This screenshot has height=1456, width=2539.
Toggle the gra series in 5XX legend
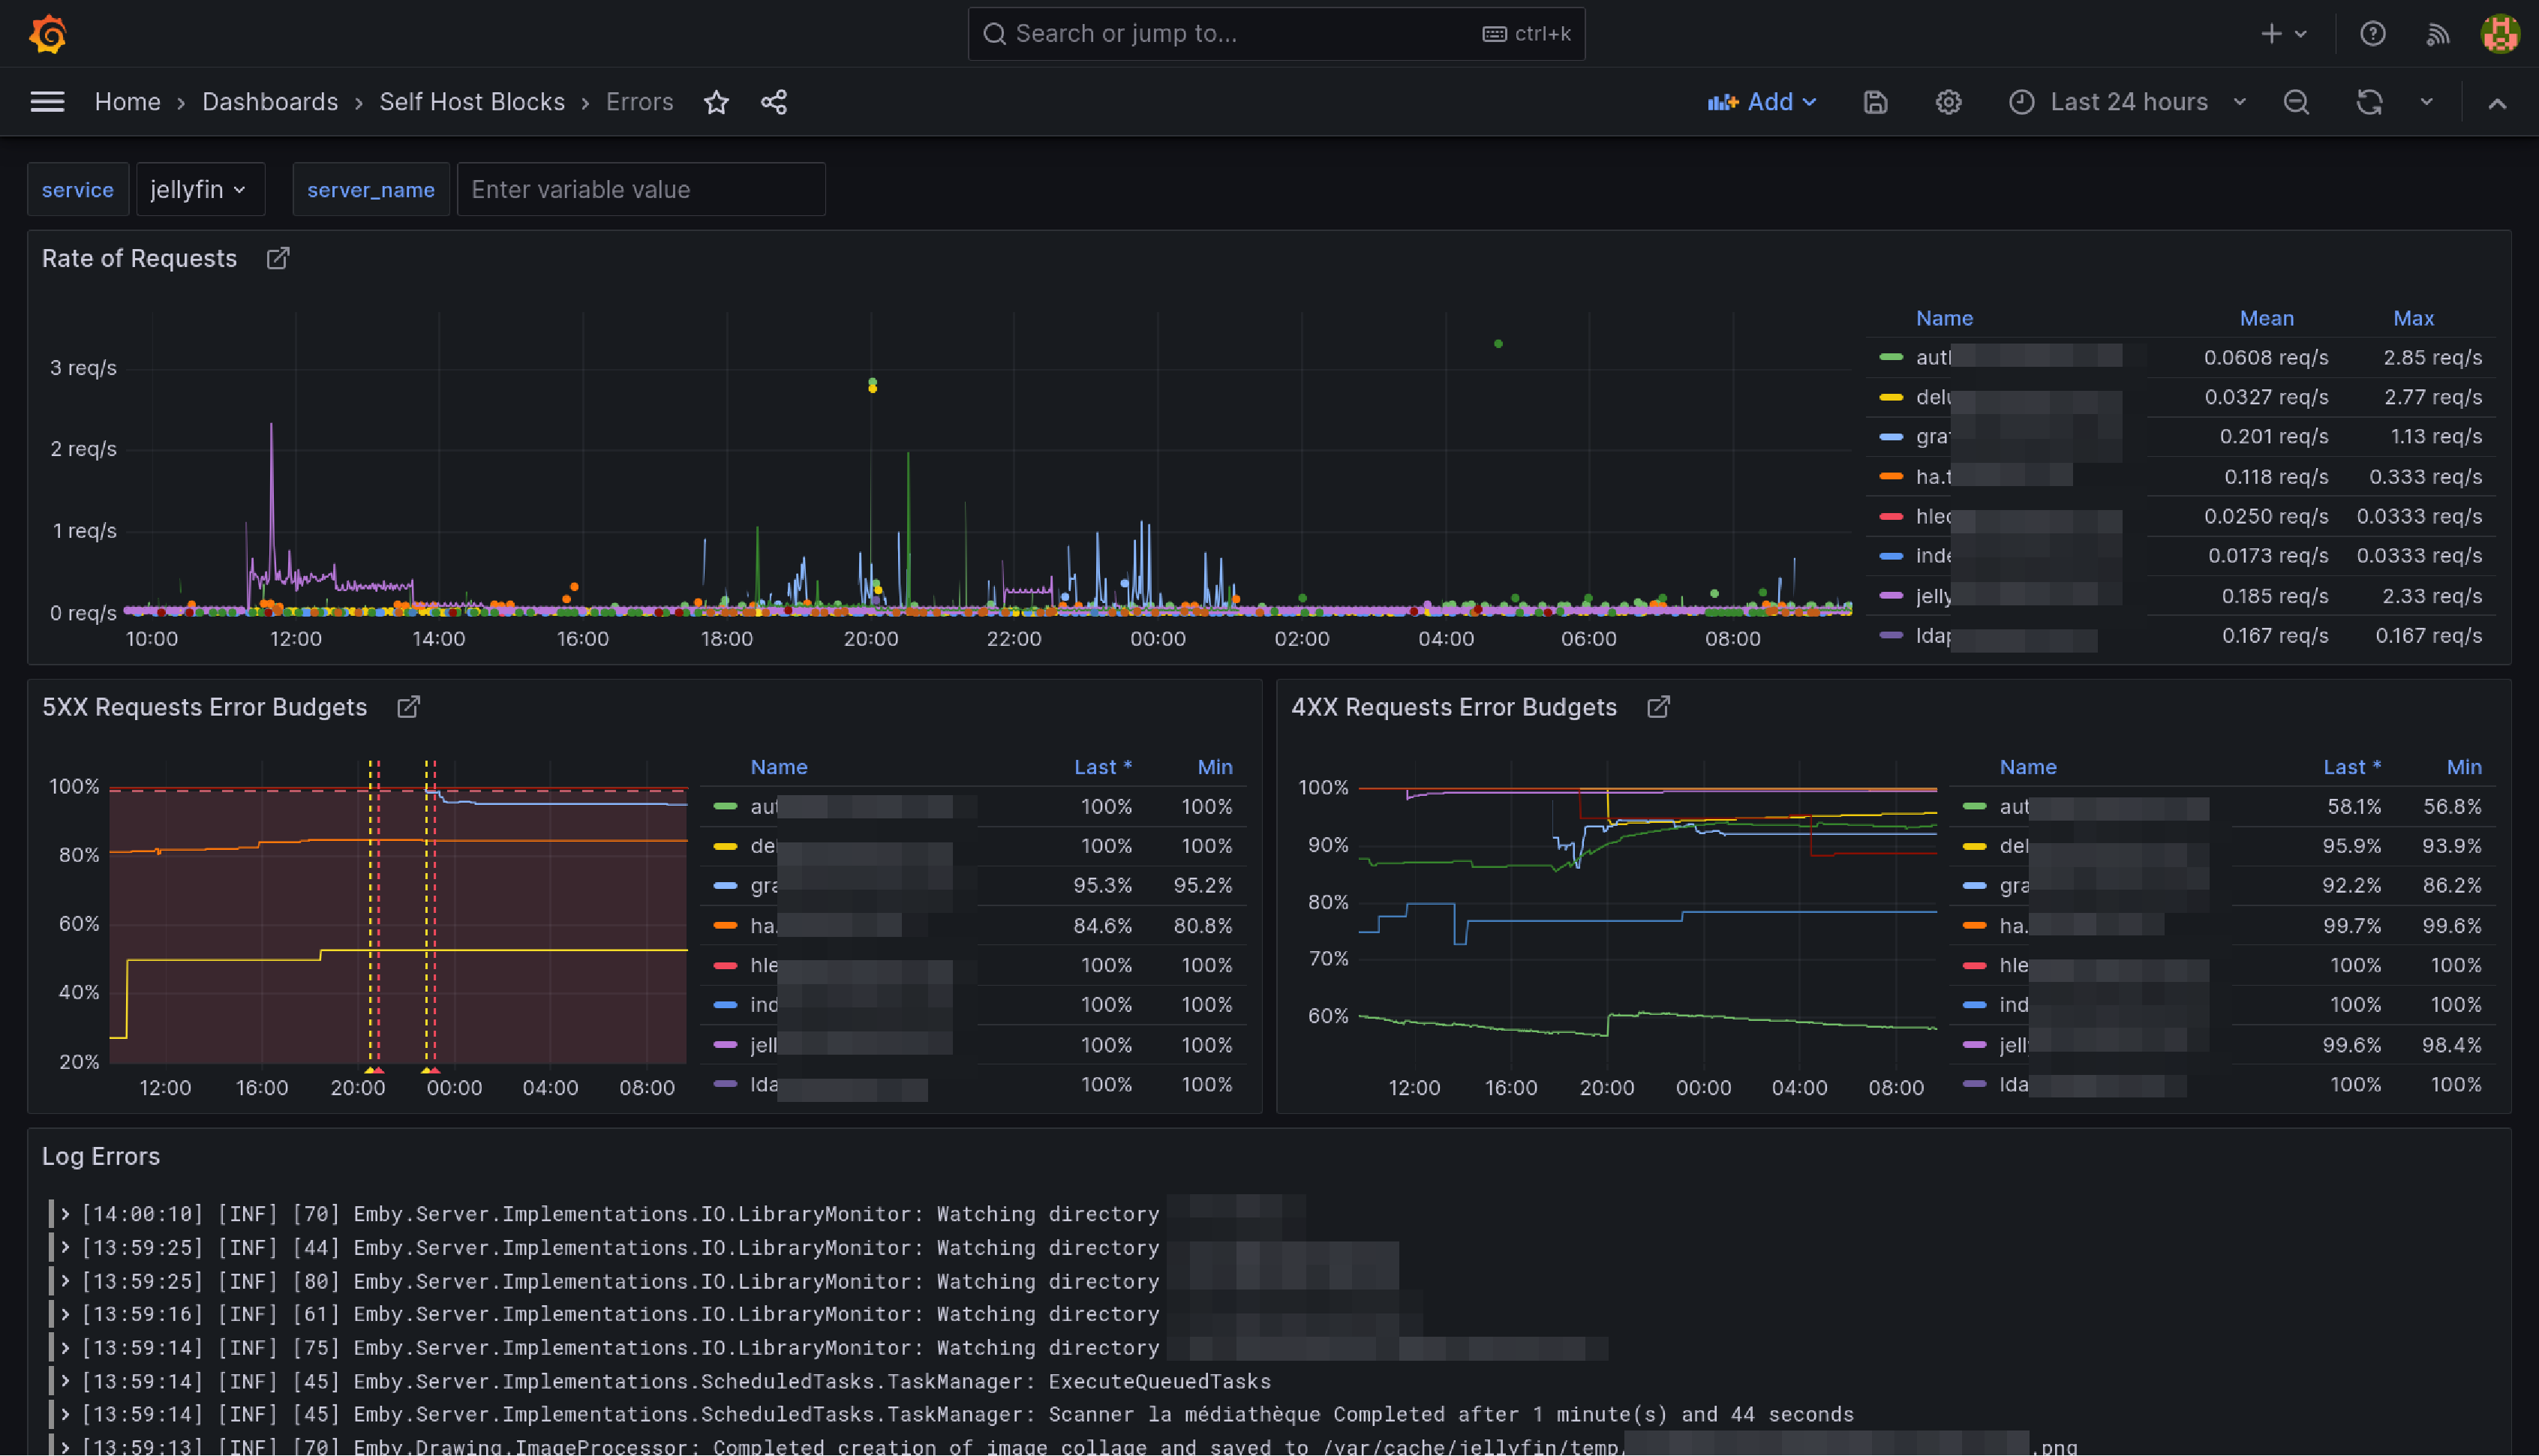763,886
